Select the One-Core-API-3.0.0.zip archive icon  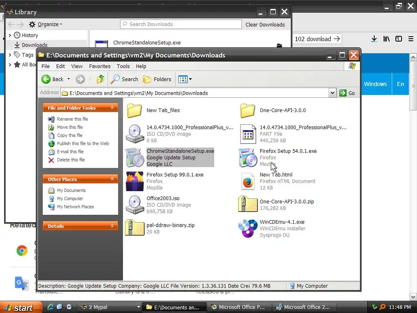coord(248,205)
